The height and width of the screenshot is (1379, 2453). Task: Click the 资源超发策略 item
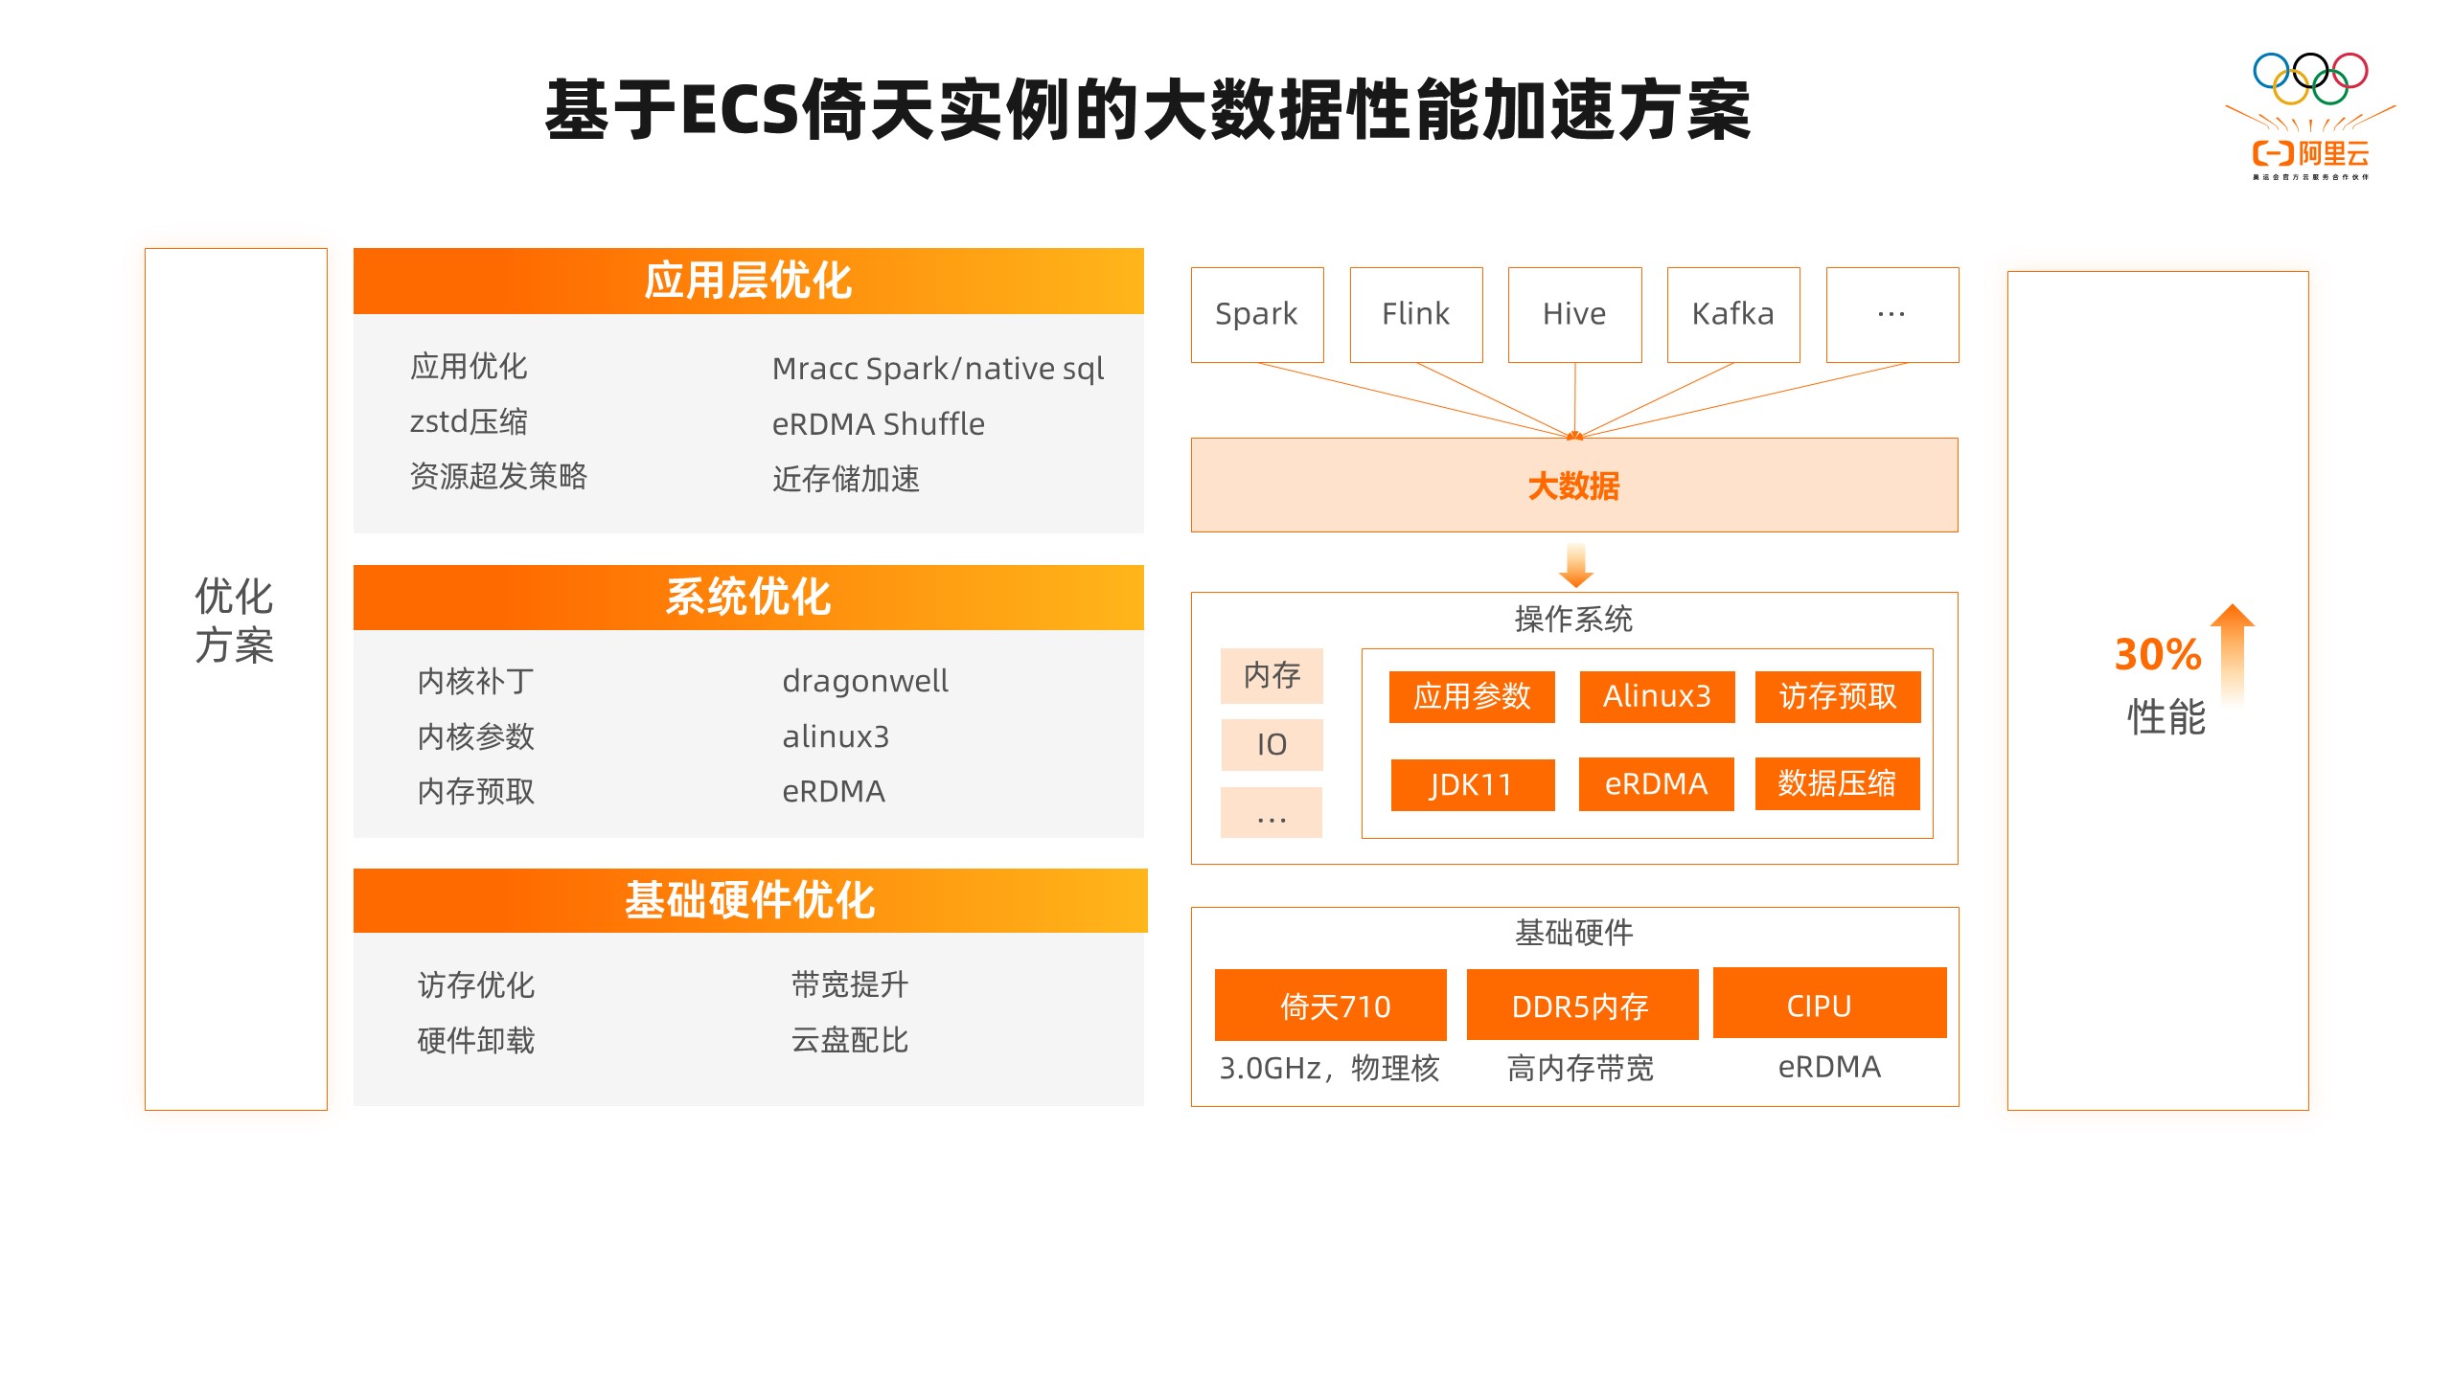tap(498, 476)
